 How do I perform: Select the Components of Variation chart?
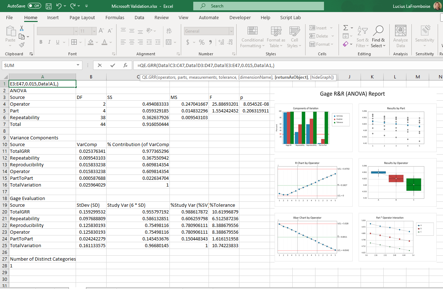(x=314, y=128)
